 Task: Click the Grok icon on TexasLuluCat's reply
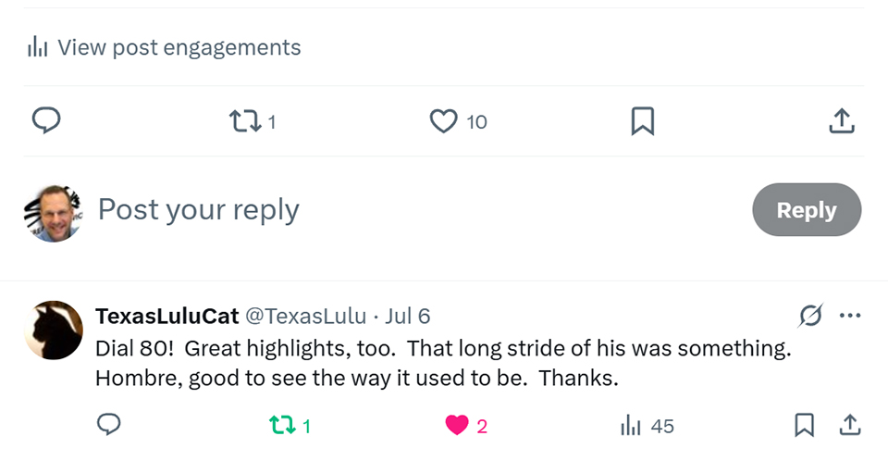pos(810,316)
